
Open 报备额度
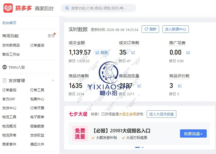[37, 126]
